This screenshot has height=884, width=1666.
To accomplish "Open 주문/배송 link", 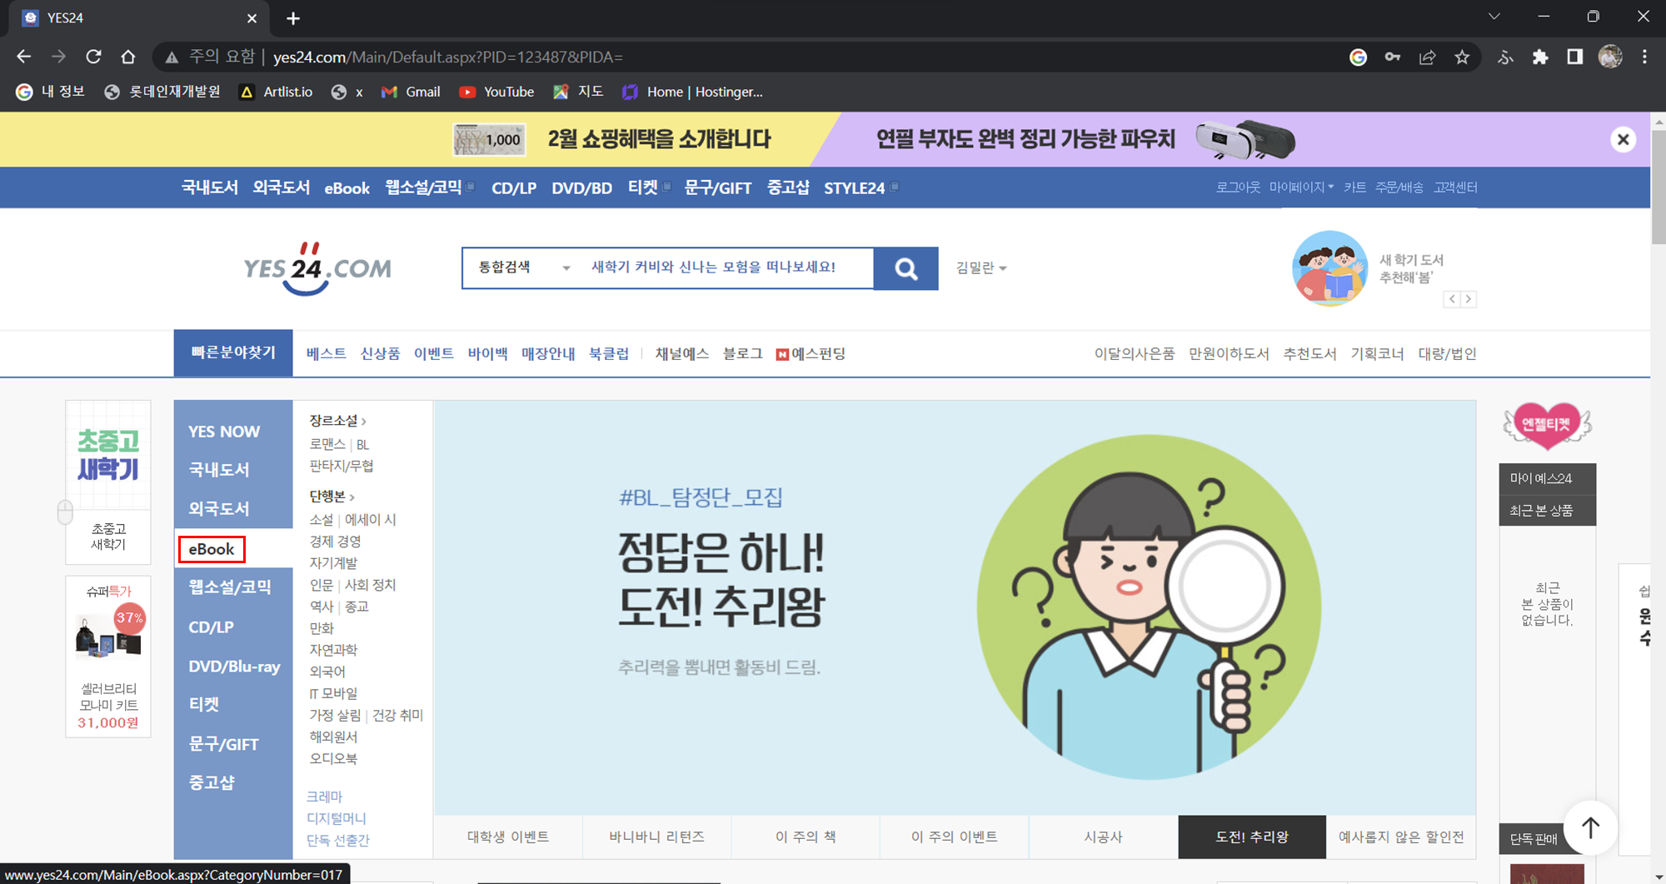I will tap(1399, 187).
